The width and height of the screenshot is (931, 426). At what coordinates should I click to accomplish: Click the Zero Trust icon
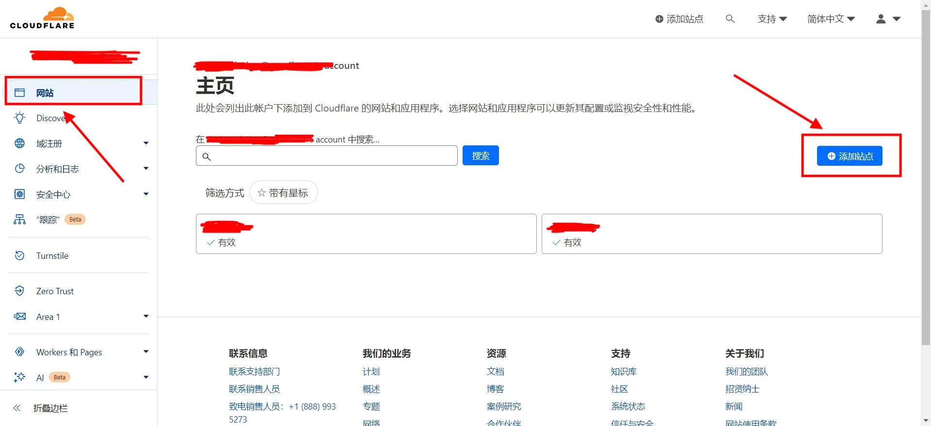20,291
